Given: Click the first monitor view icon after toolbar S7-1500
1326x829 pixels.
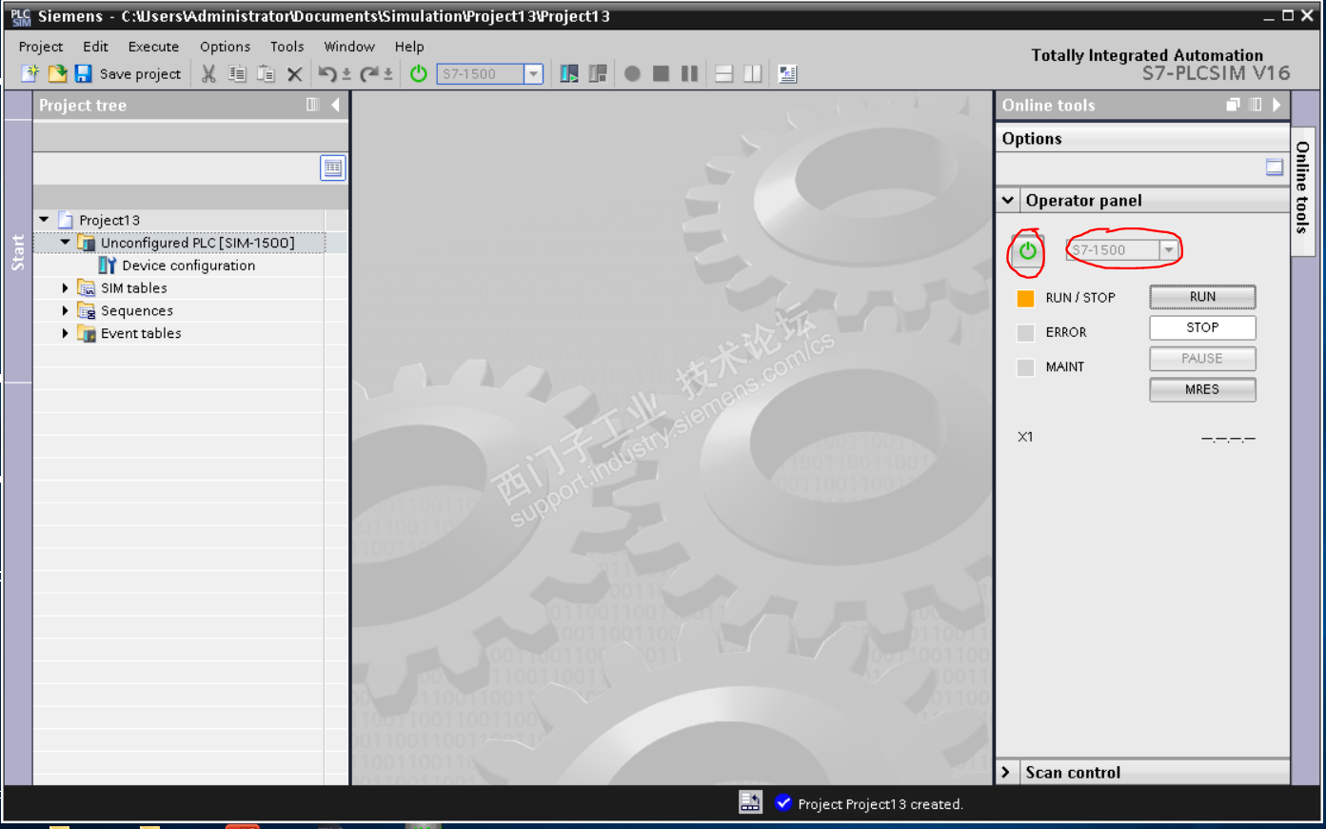Looking at the screenshot, I should [x=569, y=73].
